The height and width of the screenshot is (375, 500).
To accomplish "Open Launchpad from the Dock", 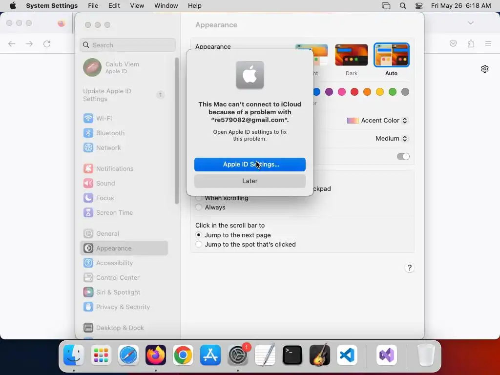I will [101, 355].
